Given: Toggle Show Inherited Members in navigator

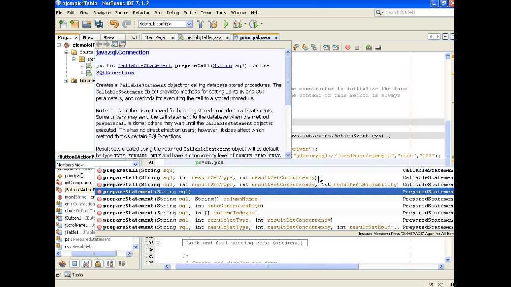Looking at the screenshot, I should [63, 263].
